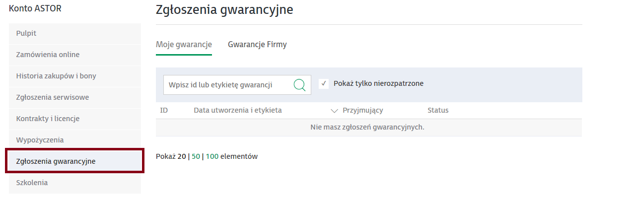Show 100 elements per page
629x202 pixels.
point(212,156)
